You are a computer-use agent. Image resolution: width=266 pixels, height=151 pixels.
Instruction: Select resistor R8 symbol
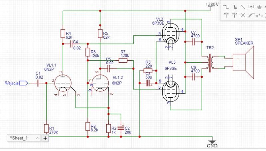point(88,126)
